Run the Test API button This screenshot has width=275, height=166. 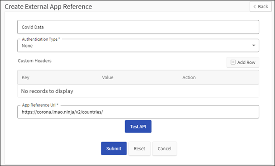(x=138, y=127)
